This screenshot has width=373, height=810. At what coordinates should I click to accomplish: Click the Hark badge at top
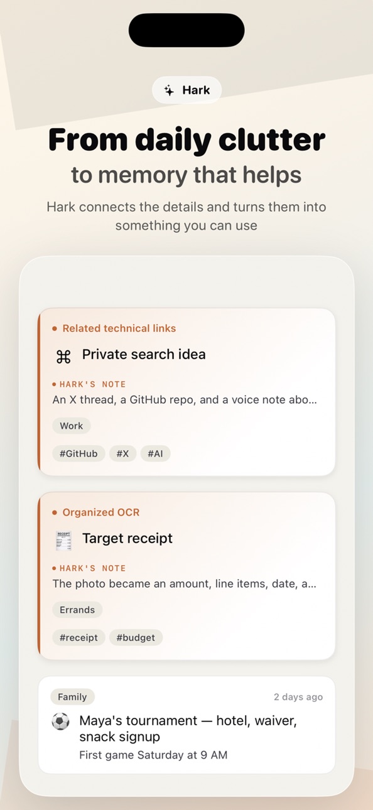click(x=186, y=90)
